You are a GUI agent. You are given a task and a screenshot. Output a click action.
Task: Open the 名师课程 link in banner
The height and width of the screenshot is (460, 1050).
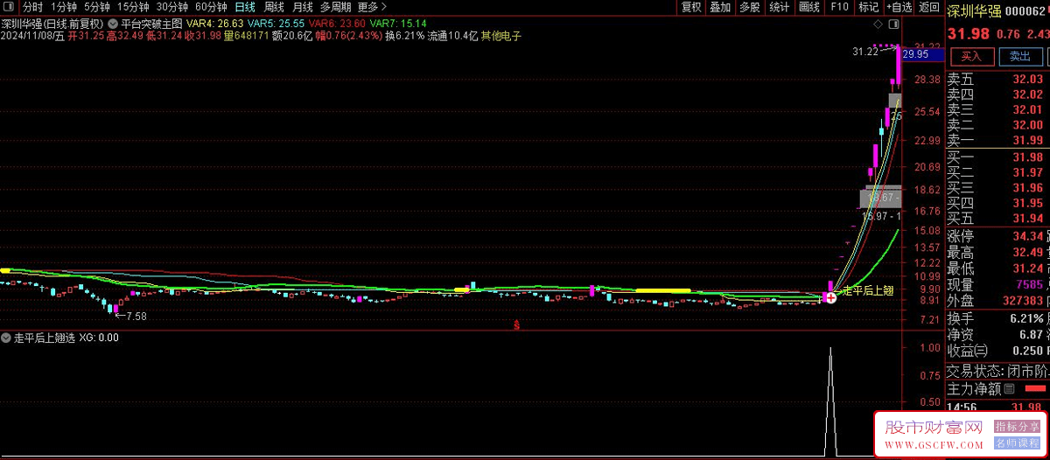[1016, 443]
